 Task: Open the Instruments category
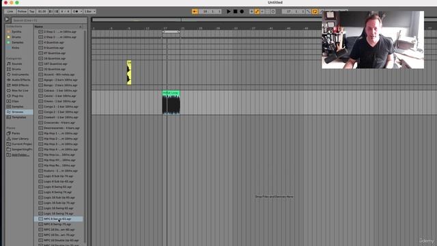click(x=20, y=74)
